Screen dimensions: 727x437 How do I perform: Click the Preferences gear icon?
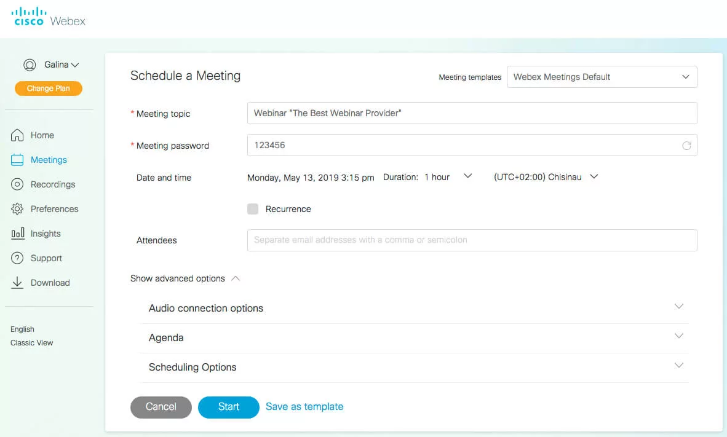(x=18, y=209)
